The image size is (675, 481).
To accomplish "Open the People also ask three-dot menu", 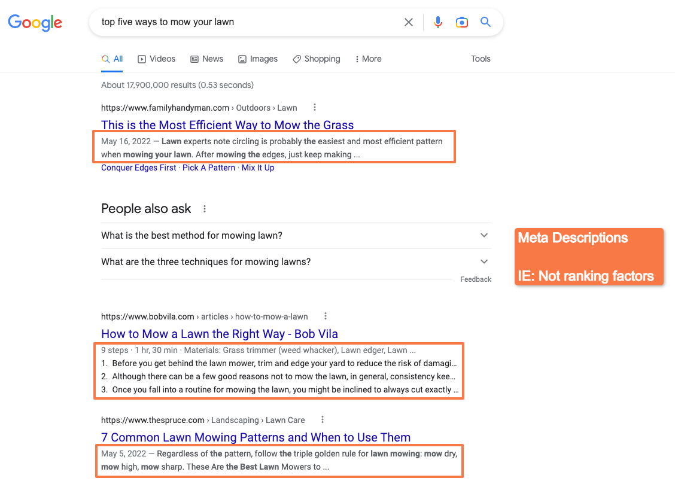I will (x=205, y=209).
